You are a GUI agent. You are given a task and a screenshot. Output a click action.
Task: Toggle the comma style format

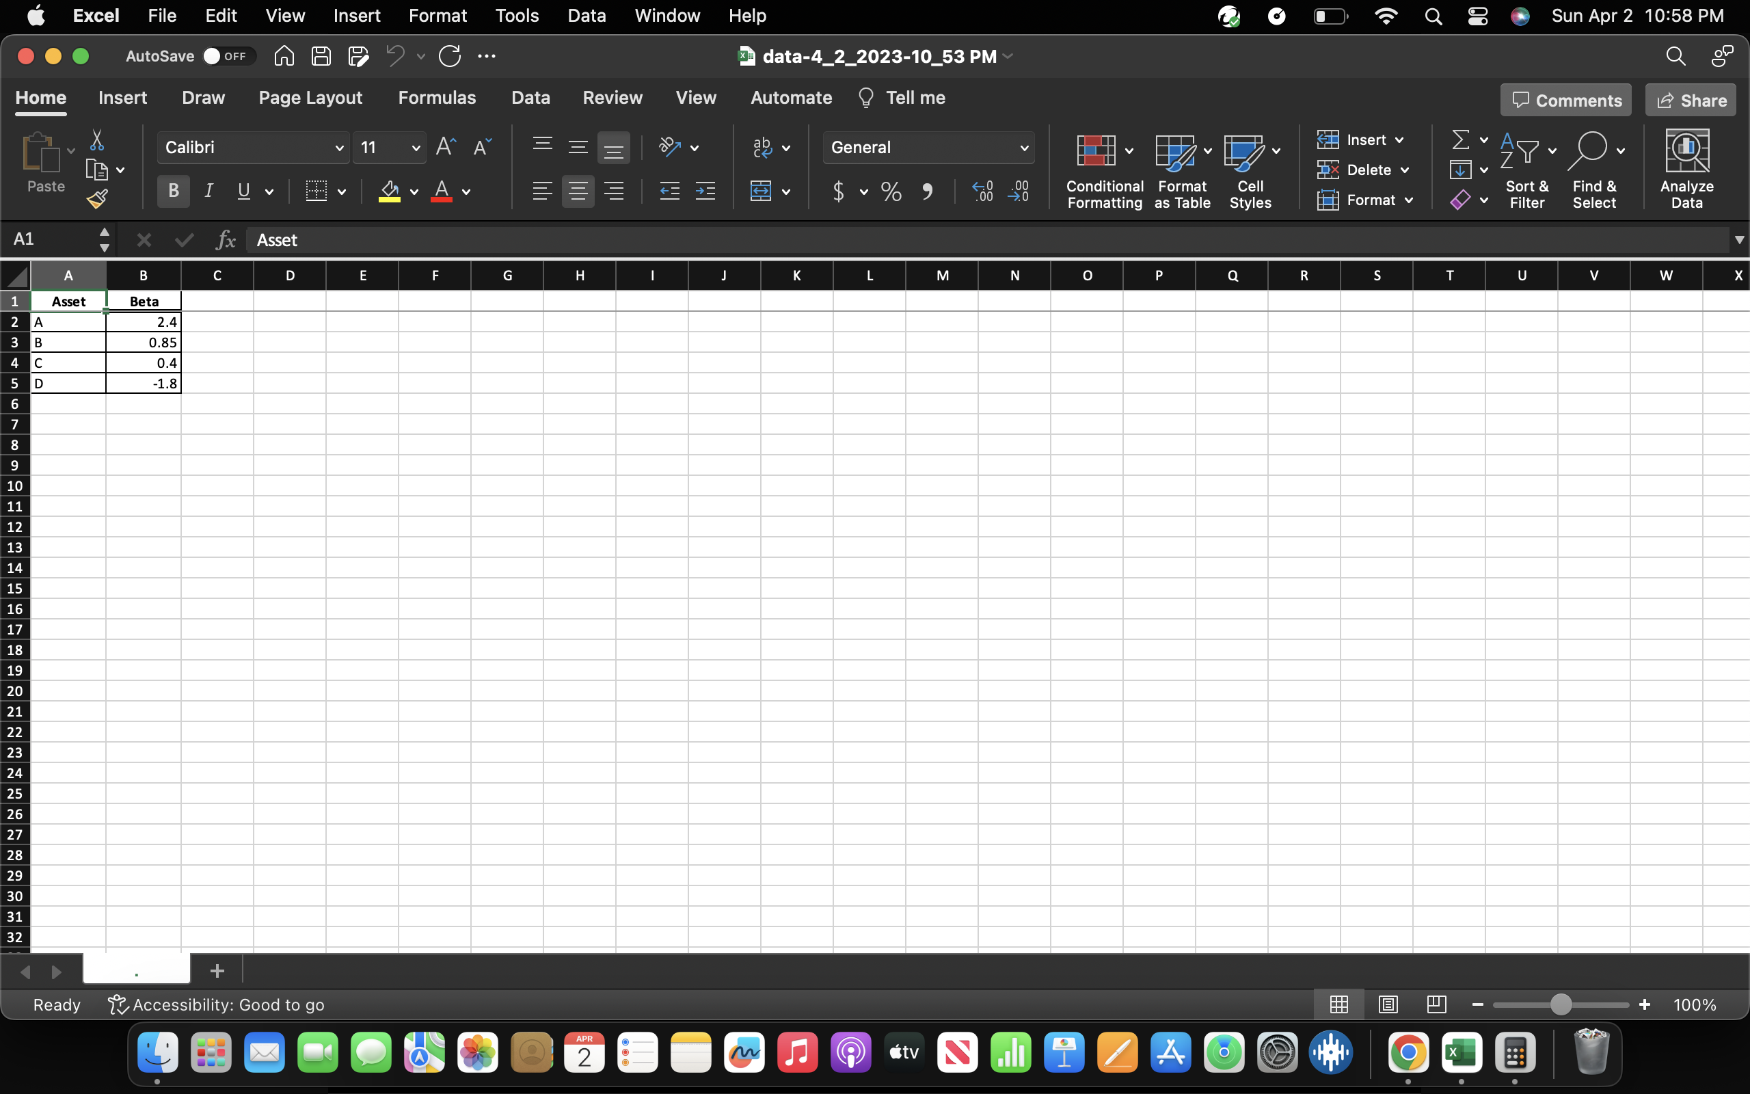click(928, 191)
